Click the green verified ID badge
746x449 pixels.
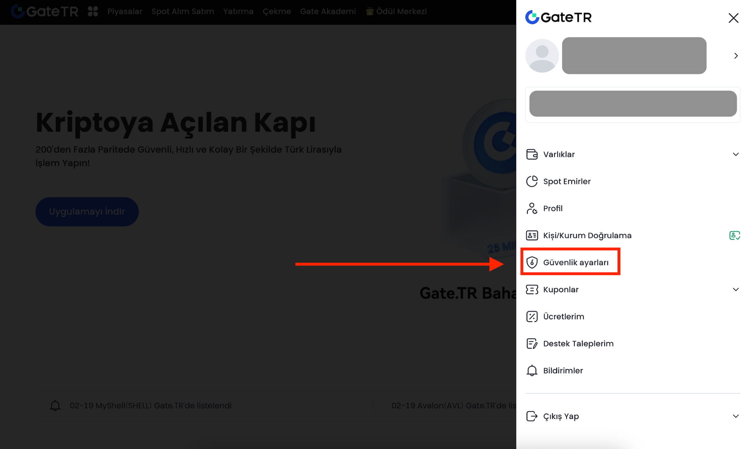pyautogui.click(x=734, y=236)
